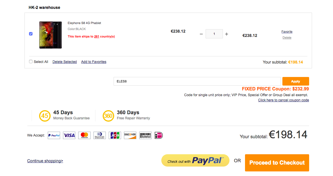Click the iDEAL payment icon

[159, 135]
